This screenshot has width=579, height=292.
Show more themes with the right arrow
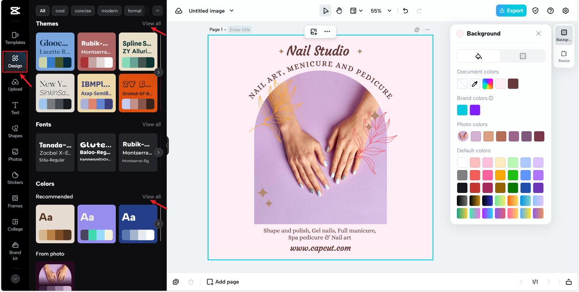(158, 72)
